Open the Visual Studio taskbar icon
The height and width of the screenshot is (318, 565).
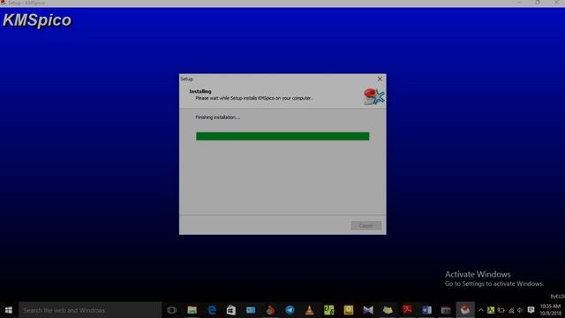tap(368, 310)
